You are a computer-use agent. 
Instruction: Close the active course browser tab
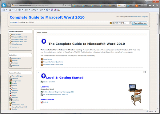[x=124, y=6]
